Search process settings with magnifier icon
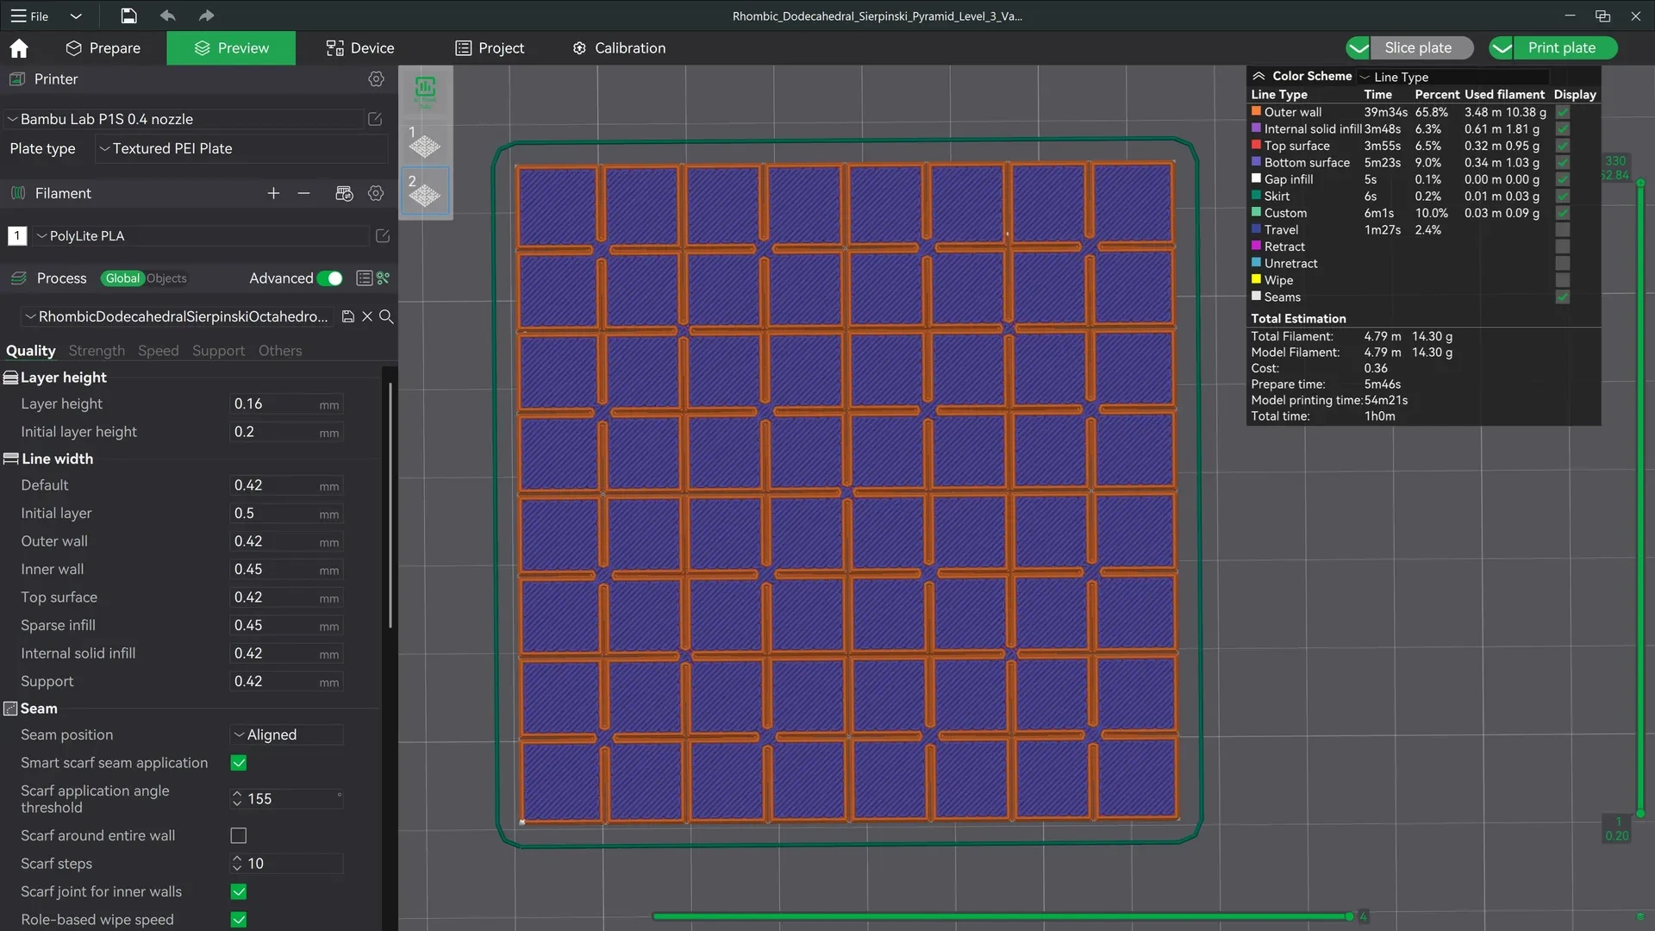1655x931 pixels. coord(386,316)
